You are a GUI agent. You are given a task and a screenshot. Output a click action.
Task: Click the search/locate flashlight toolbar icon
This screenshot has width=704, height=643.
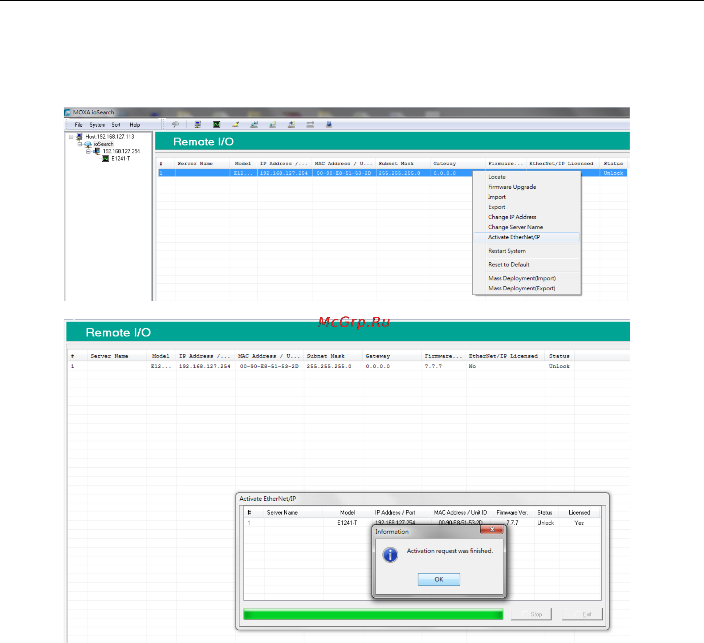[x=175, y=124]
